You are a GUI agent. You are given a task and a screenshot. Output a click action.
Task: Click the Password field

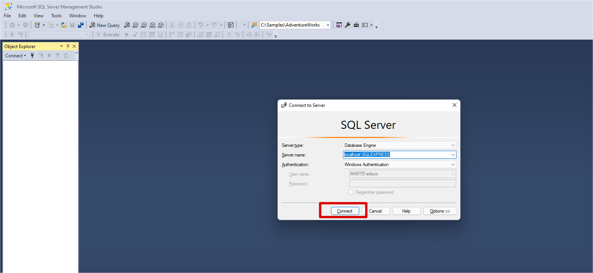[402, 183]
